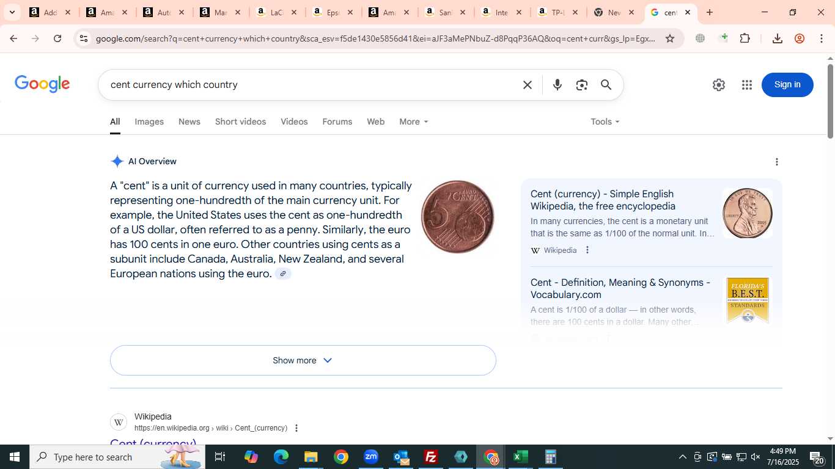Open Cent Definition Vocabulary.com link
This screenshot has height=469, width=835.
tap(620, 289)
